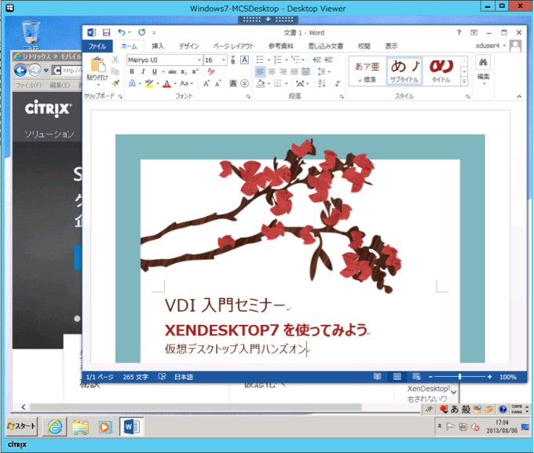Image resolution: width=534 pixels, height=453 pixels.
Task: Expand the Numbering list dropdown arrow
Action: pyautogui.click(x=287, y=60)
